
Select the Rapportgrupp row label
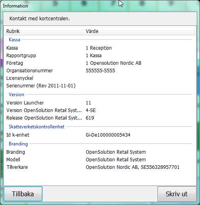(x=21, y=56)
